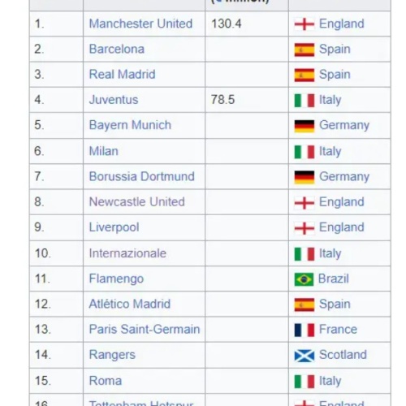Image resolution: width=406 pixels, height=406 pixels.
Task: Click the Italy flag in the Roma row
Action: [x=304, y=381]
